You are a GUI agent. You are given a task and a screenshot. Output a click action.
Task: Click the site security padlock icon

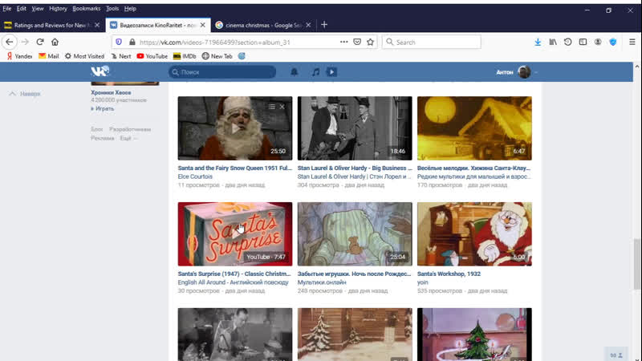click(x=132, y=43)
